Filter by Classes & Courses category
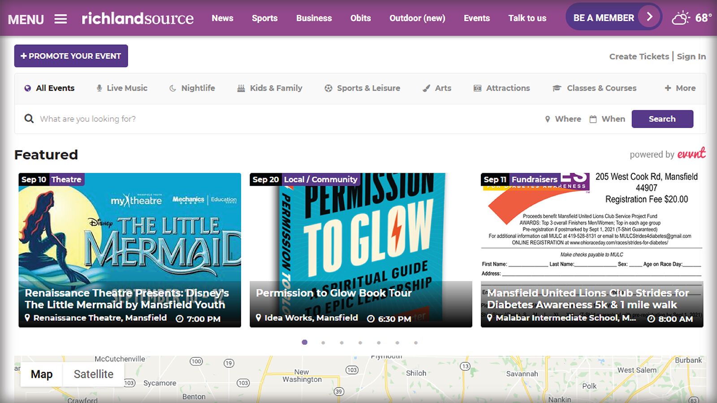717x403 pixels. pyautogui.click(x=595, y=88)
